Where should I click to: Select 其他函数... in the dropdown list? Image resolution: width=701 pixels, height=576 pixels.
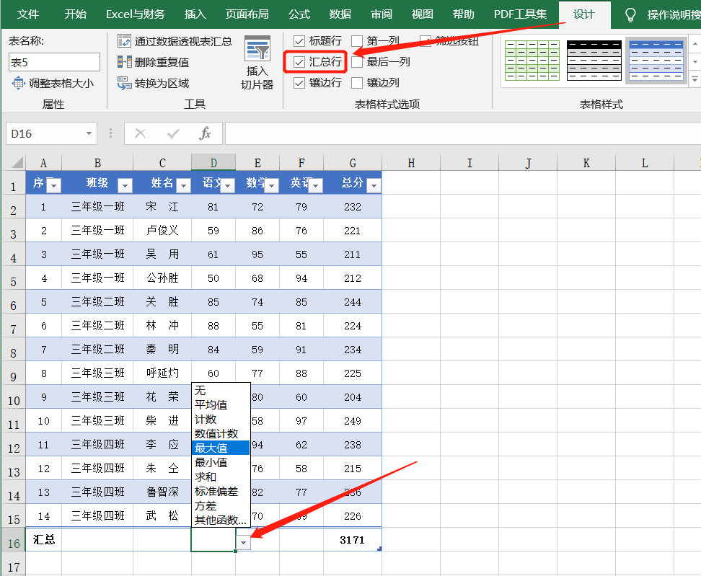click(220, 520)
